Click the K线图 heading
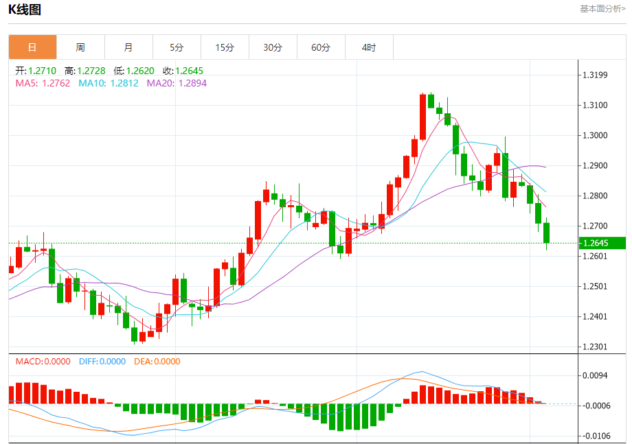 pos(25,9)
